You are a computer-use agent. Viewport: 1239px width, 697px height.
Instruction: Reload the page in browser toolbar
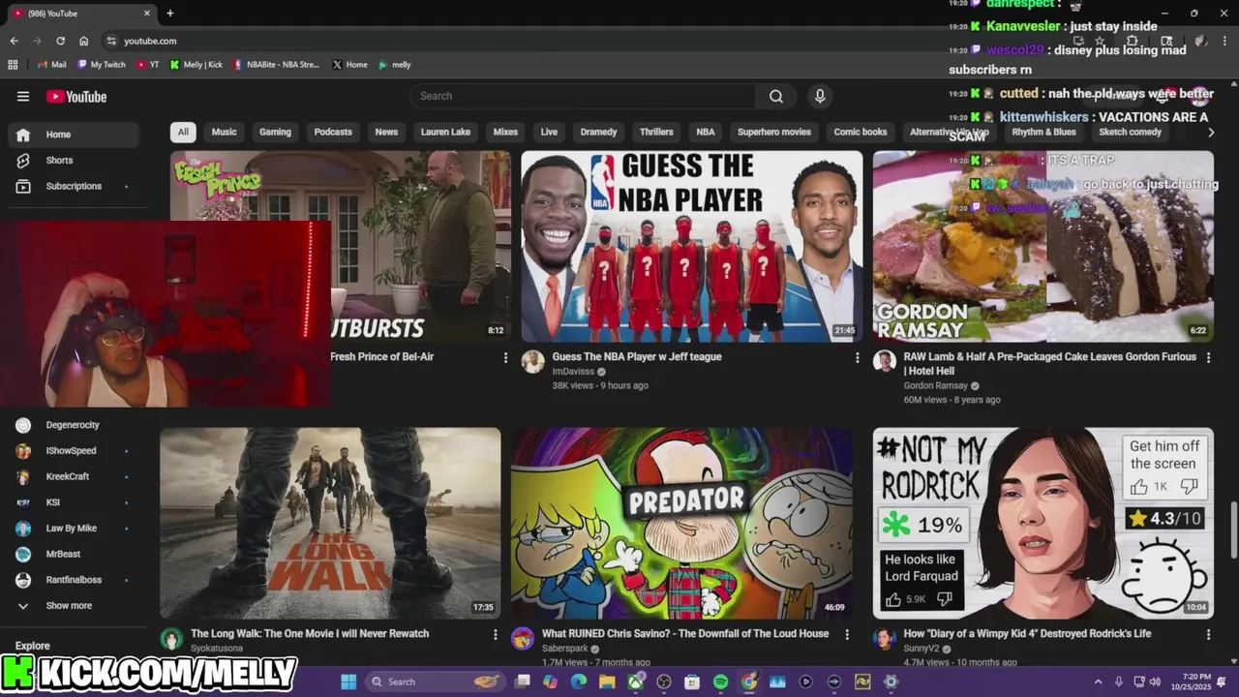(60, 41)
